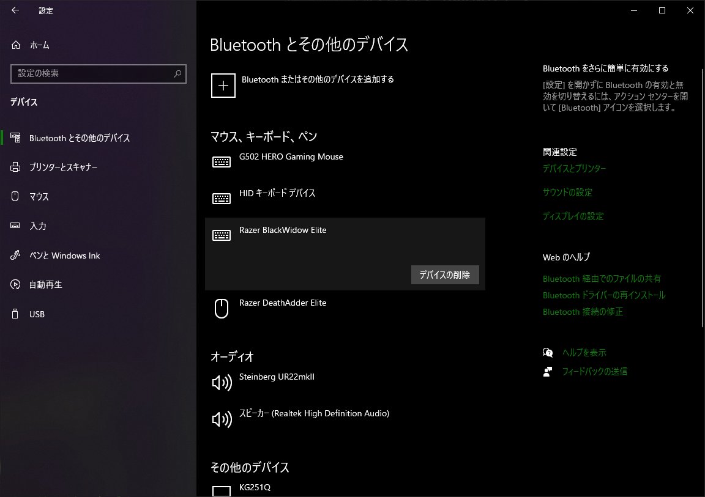Select Razer BlackWidow Elite device name

[x=283, y=230]
